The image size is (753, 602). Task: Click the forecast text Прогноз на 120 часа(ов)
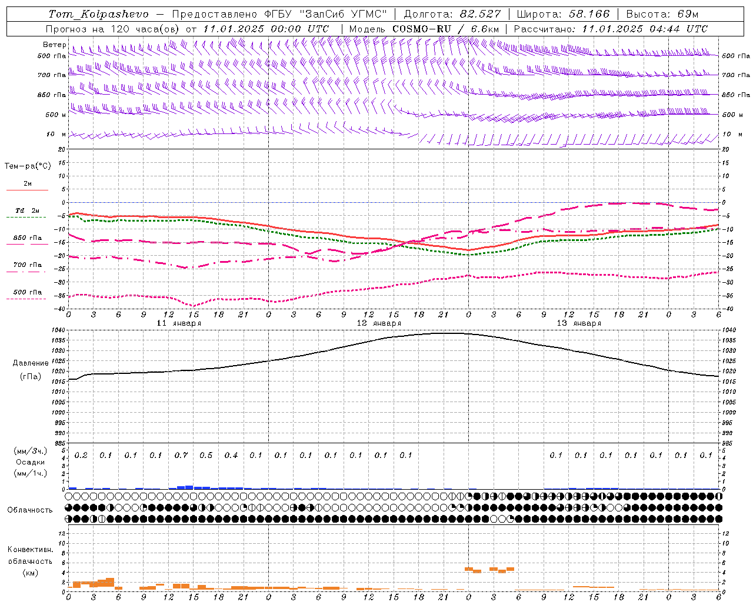[x=113, y=29]
